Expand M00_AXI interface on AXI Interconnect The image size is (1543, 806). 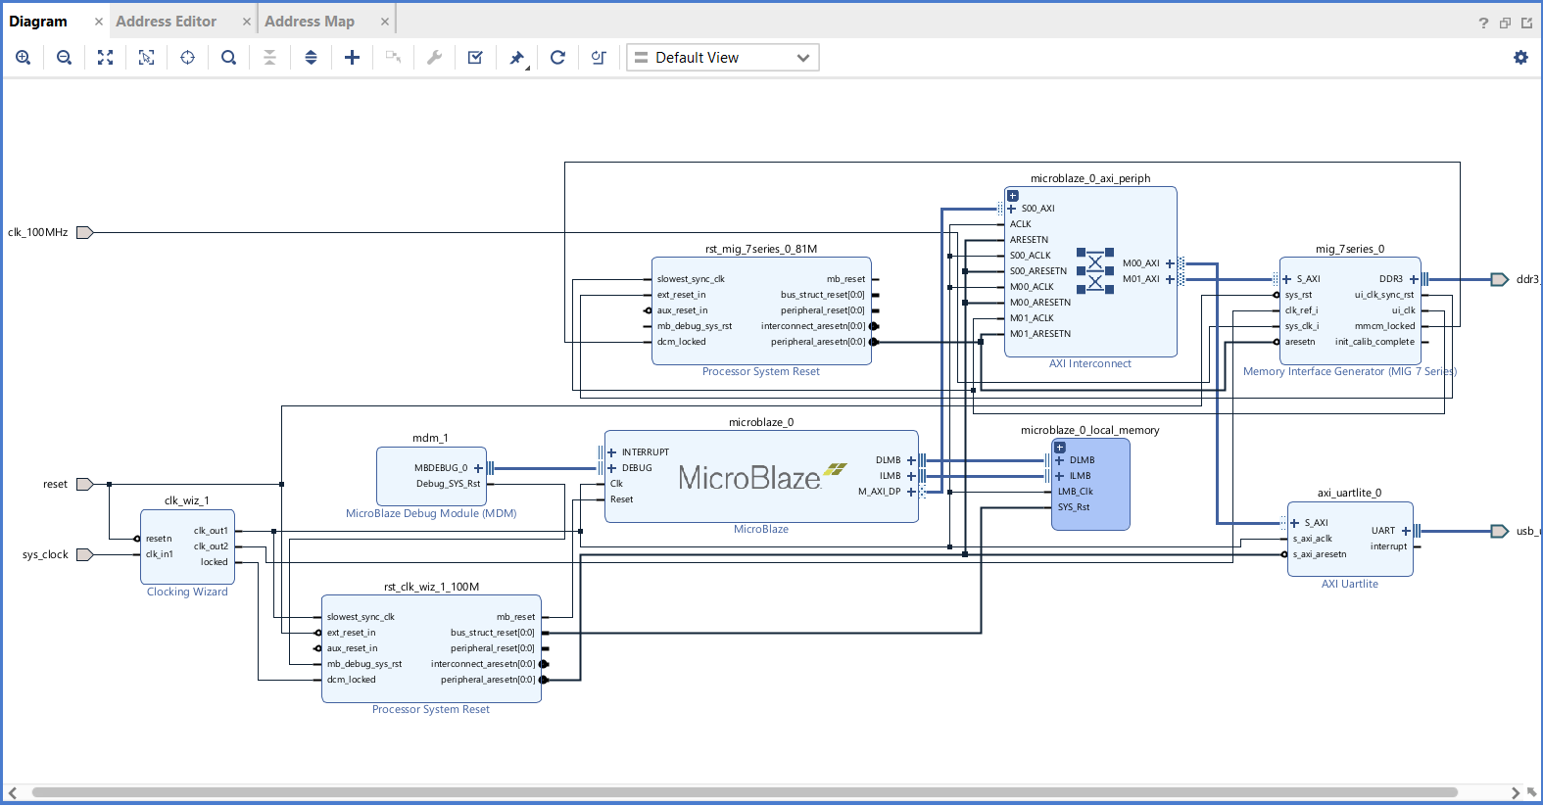coord(1170,263)
